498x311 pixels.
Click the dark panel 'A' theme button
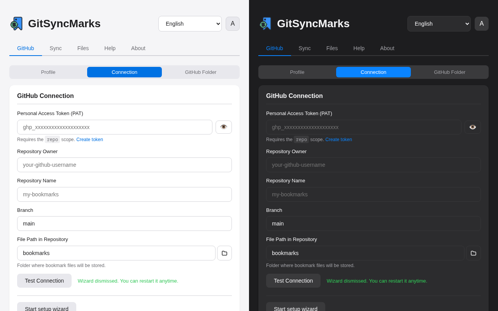coord(482,24)
